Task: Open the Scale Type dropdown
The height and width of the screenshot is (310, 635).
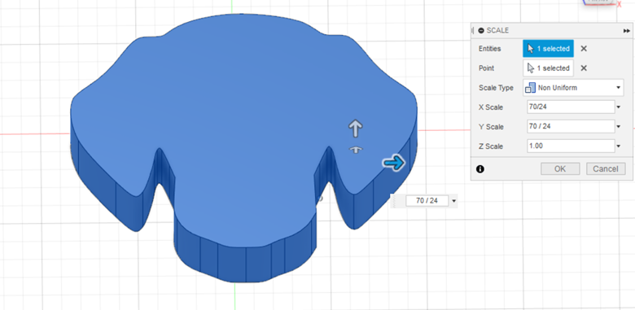Action: click(x=573, y=87)
